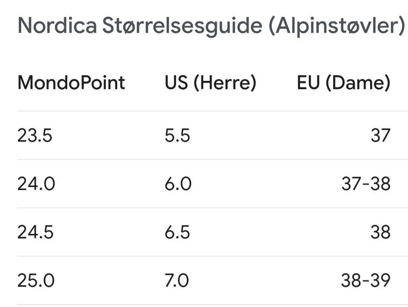Click EU size 38 in the 24.5 row
This screenshot has width=408, height=307.
click(380, 232)
